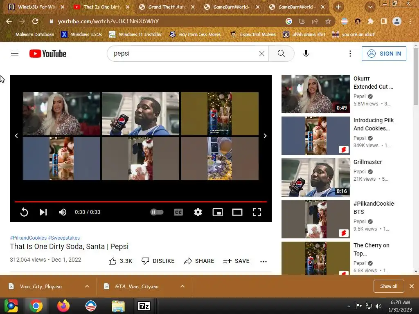The width and height of the screenshot is (419, 314).
Task: Open Okurrr Extended Cut sidebar thumbnail
Action: pos(315,94)
